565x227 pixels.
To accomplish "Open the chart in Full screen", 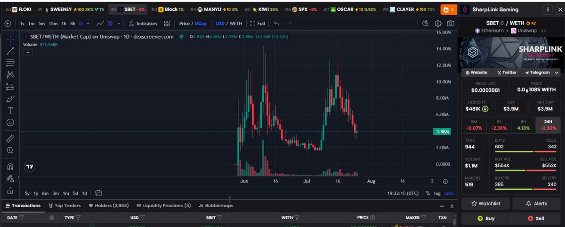I will (258, 24).
